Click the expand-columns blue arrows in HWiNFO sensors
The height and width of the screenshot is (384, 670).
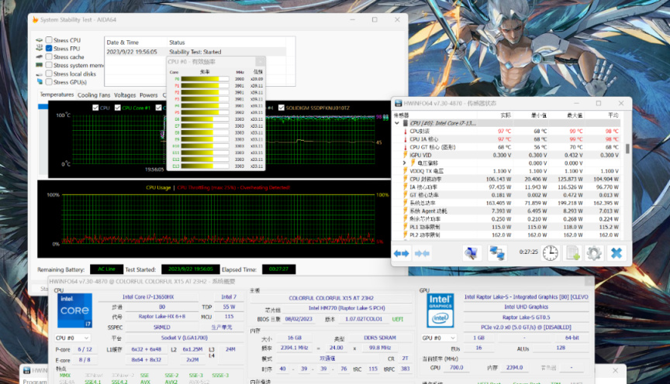[x=401, y=253]
